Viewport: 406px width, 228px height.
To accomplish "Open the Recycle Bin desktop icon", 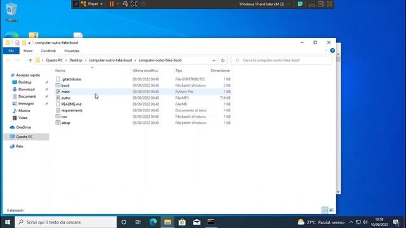I will [11, 11].
